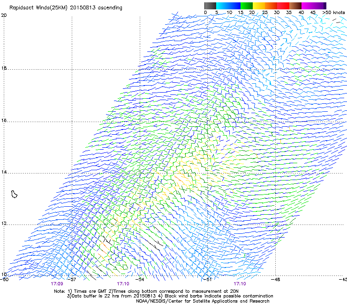Image resolution: width=347 pixels, height=304 pixels.
Task: Click the longitude label -54
Action: [140, 280]
